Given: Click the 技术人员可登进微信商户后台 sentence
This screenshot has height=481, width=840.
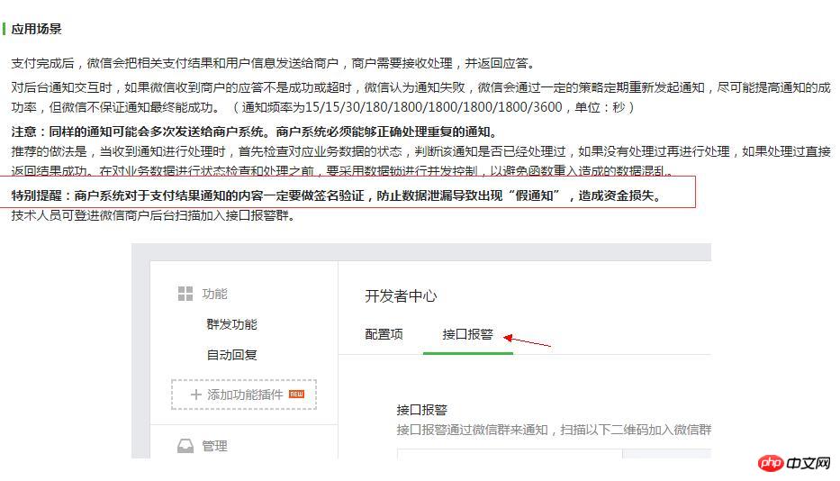Looking at the screenshot, I should pos(152,215).
